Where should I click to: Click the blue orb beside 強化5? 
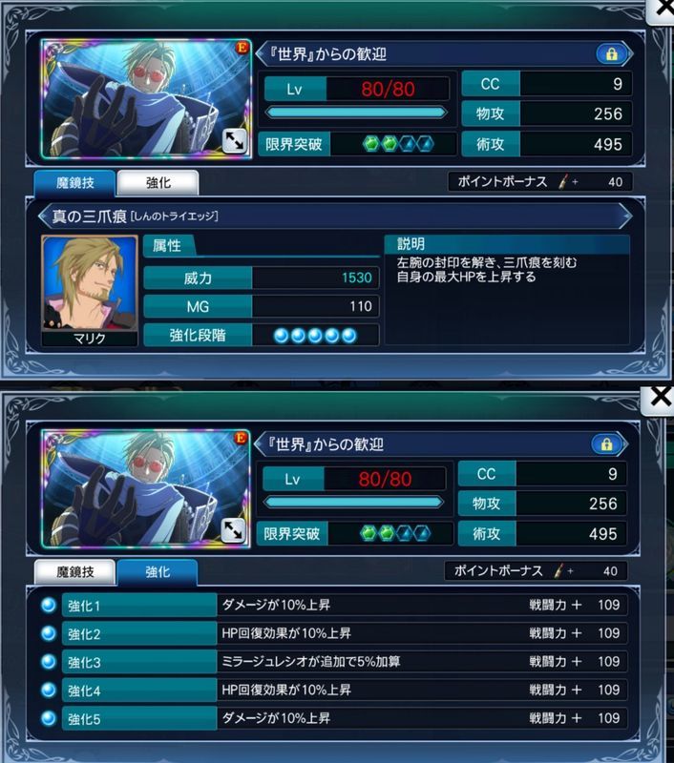point(49,718)
